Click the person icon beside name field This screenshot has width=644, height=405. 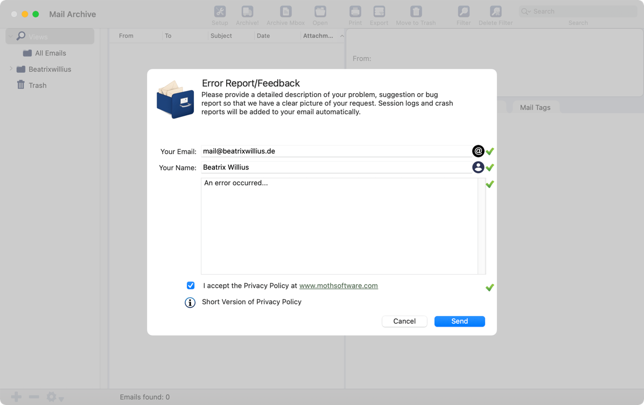[478, 167]
